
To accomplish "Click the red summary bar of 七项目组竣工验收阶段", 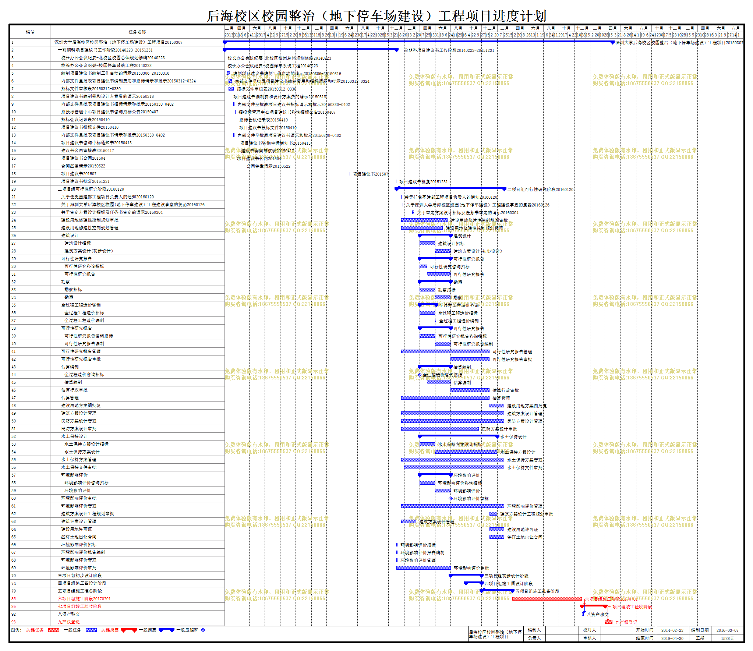I will tap(594, 606).
